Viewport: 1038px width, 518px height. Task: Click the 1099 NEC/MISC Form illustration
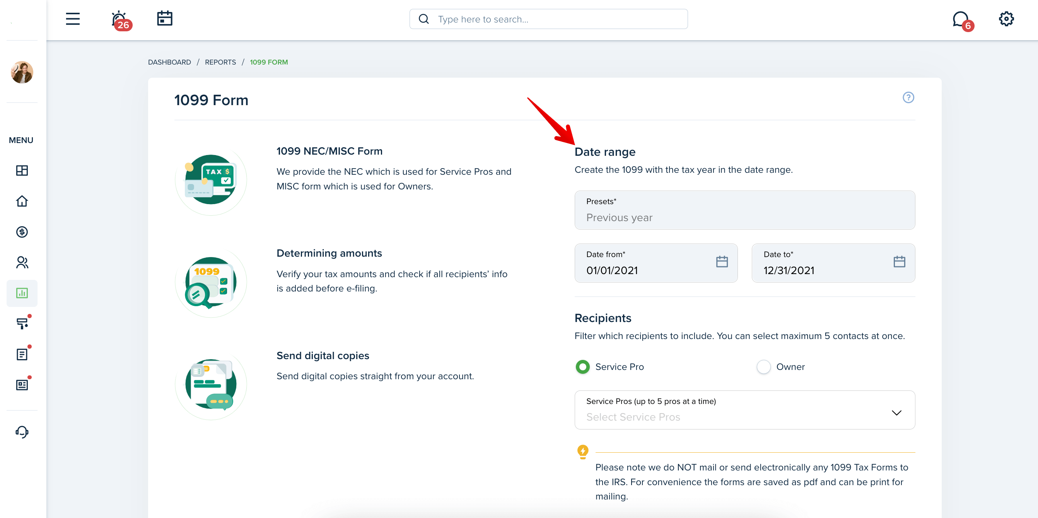[211, 179]
